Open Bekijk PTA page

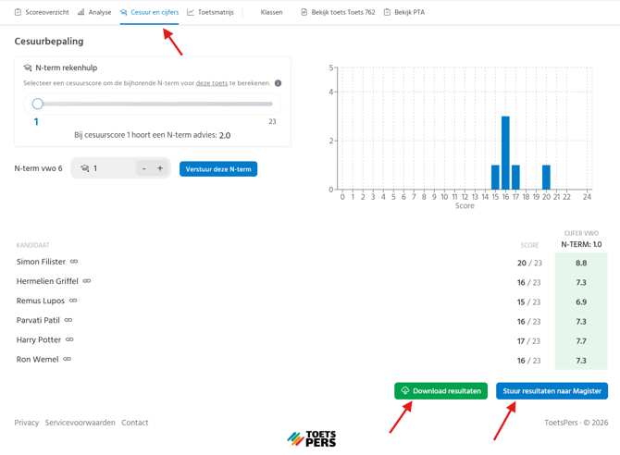click(x=403, y=12)
